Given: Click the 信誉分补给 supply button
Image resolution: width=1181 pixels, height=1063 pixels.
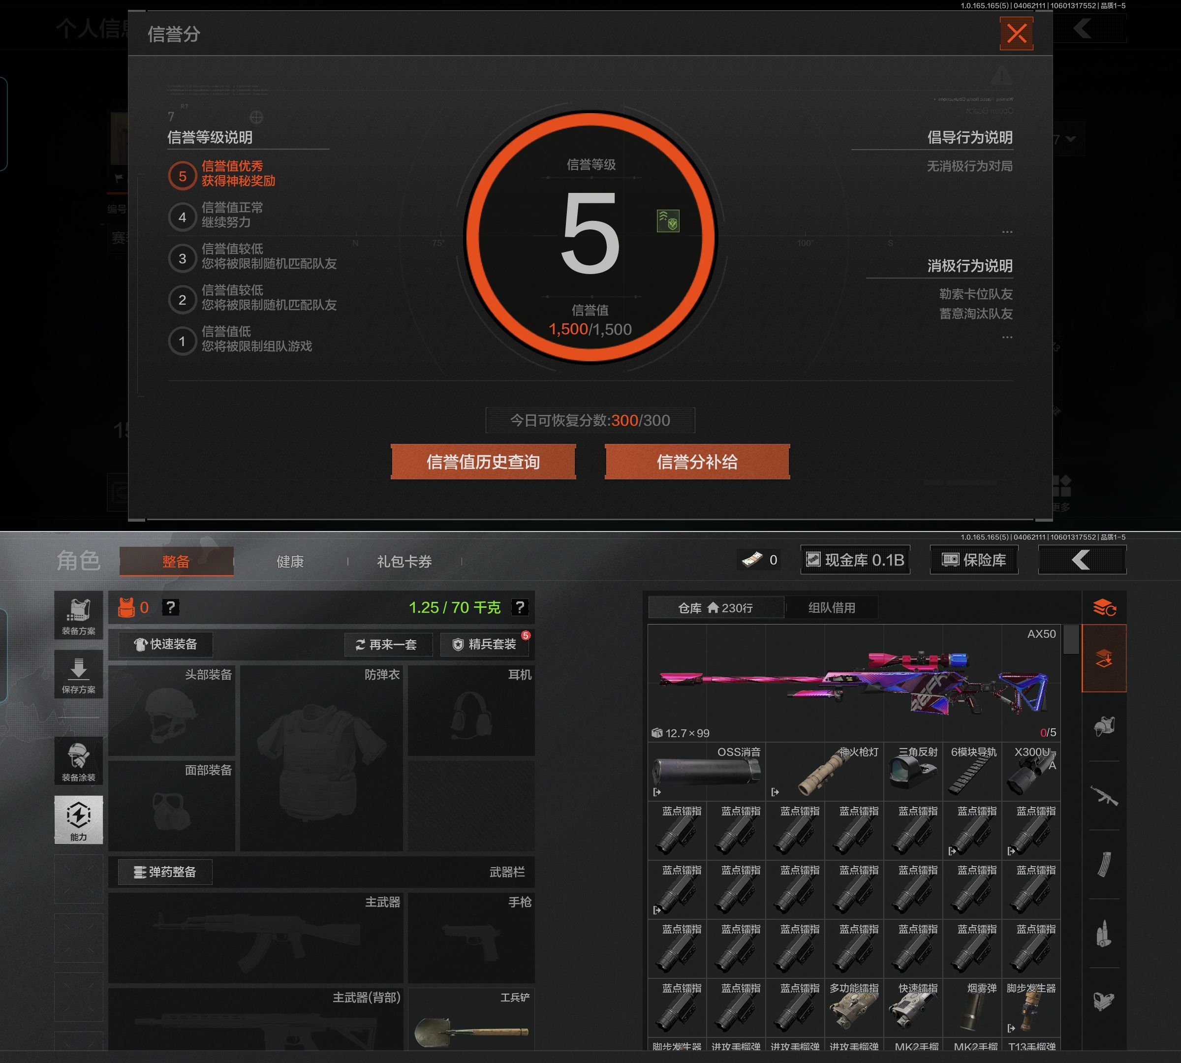Looking at the screenshot, I should [x=697, y=462].
